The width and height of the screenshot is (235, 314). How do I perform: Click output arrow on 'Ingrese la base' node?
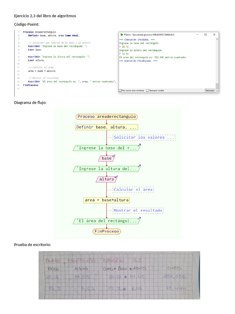coord(139,146)
